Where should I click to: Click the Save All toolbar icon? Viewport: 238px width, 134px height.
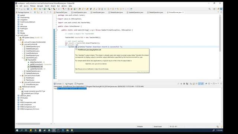tap(24, 9)
